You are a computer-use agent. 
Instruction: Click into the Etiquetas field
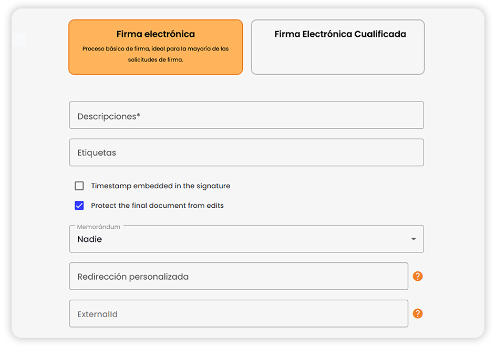[x=246, y=152]
